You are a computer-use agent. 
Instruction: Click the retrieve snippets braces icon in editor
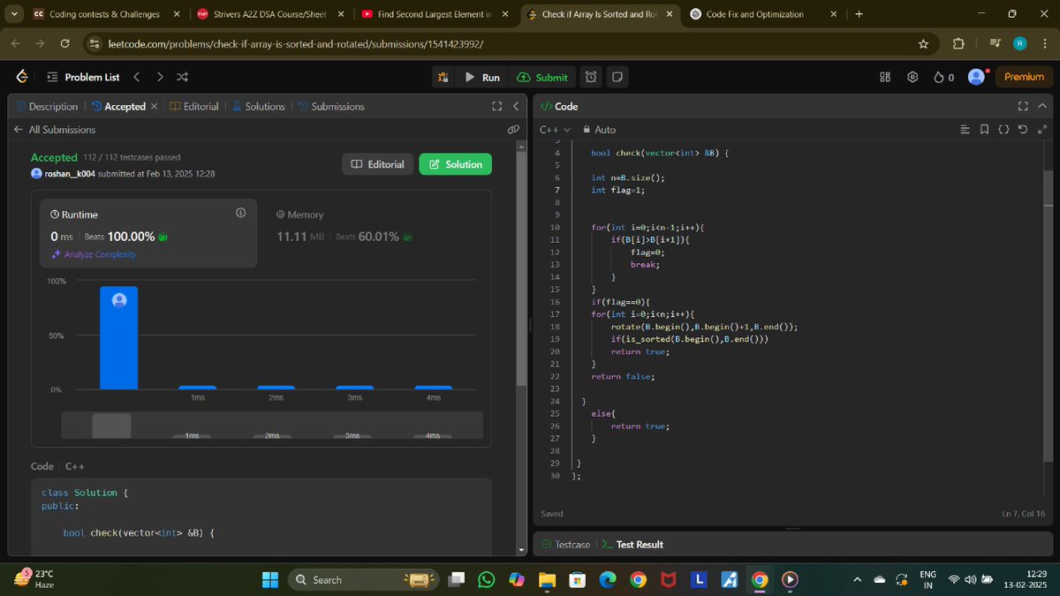coord(1003,129)
